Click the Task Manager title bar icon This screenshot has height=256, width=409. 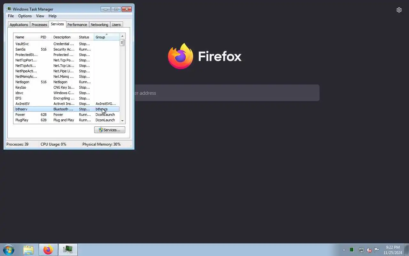(9, 9)
